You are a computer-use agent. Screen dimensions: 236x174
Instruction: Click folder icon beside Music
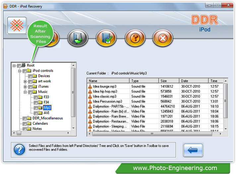tap(34, 92)
